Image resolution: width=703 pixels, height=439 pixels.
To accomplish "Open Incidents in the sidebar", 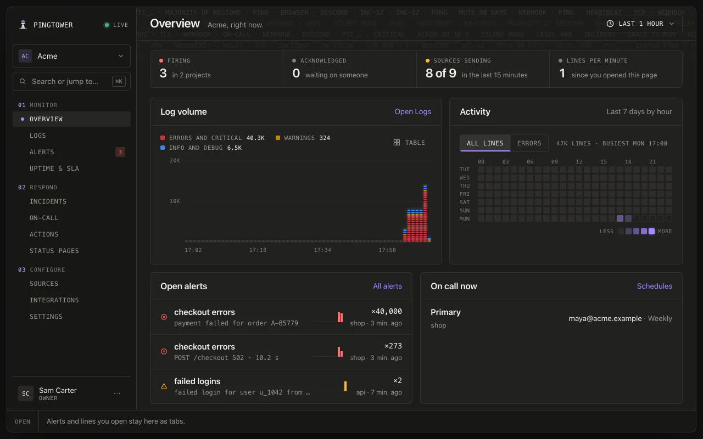I will coord(71,201).
